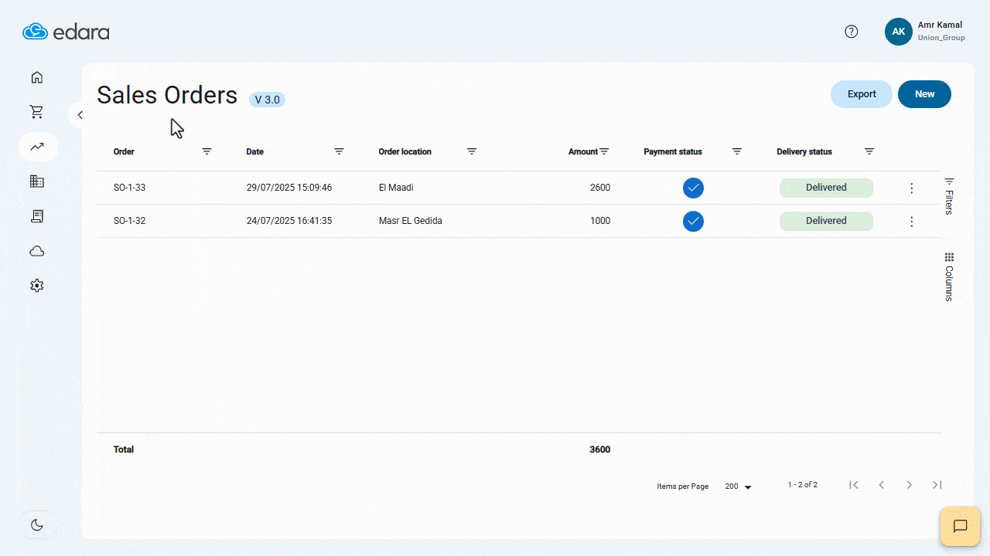The height and width of the screenshot is (556, 990).
Task: Select the shopping cart icon in the sidebar
Action: click(36, 111)
